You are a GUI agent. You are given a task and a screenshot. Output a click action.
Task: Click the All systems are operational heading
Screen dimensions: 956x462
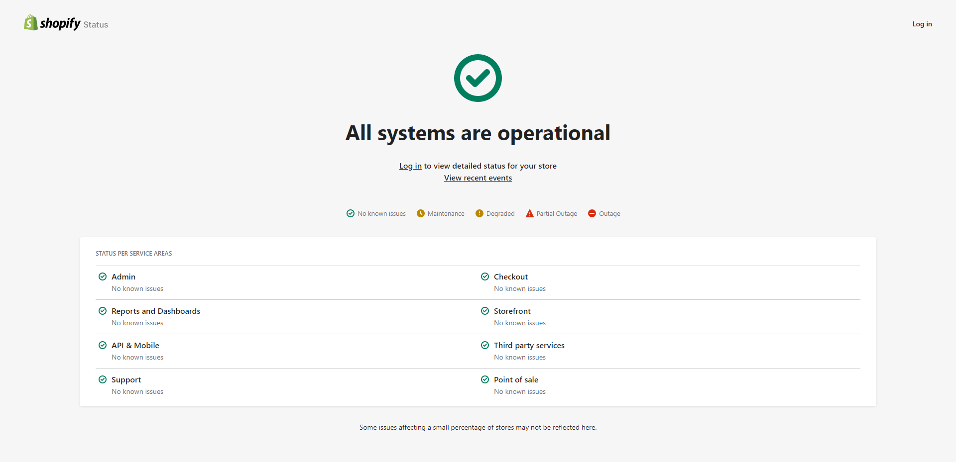(x=478, y=133)
